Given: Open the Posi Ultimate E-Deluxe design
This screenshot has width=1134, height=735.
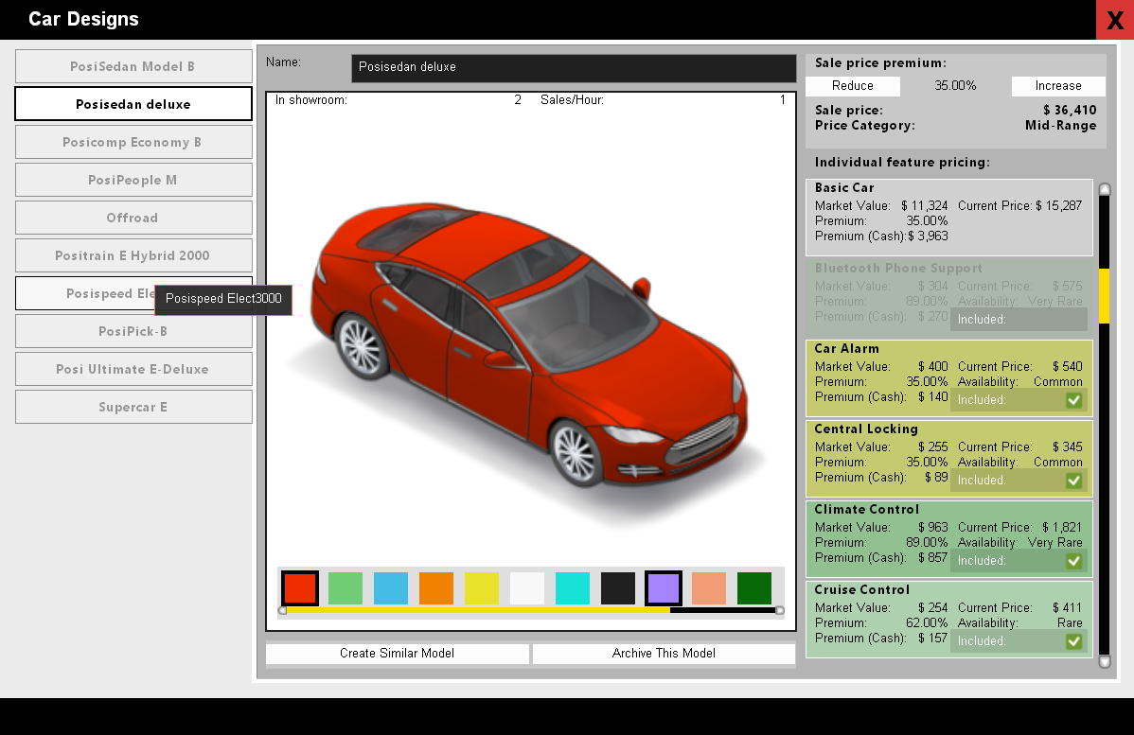Looking at the screenshot, I should coord(133,369).
